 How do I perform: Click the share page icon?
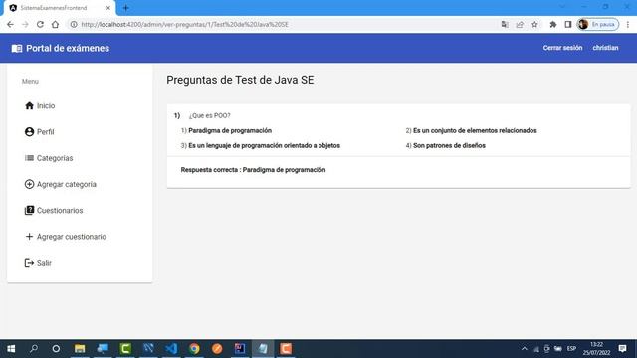coord(520,24)
